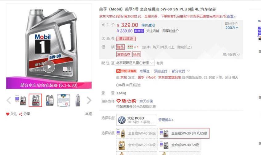
Task: Click the Volkswagen logo vehicle icon
Action: [x=122, y=120]
